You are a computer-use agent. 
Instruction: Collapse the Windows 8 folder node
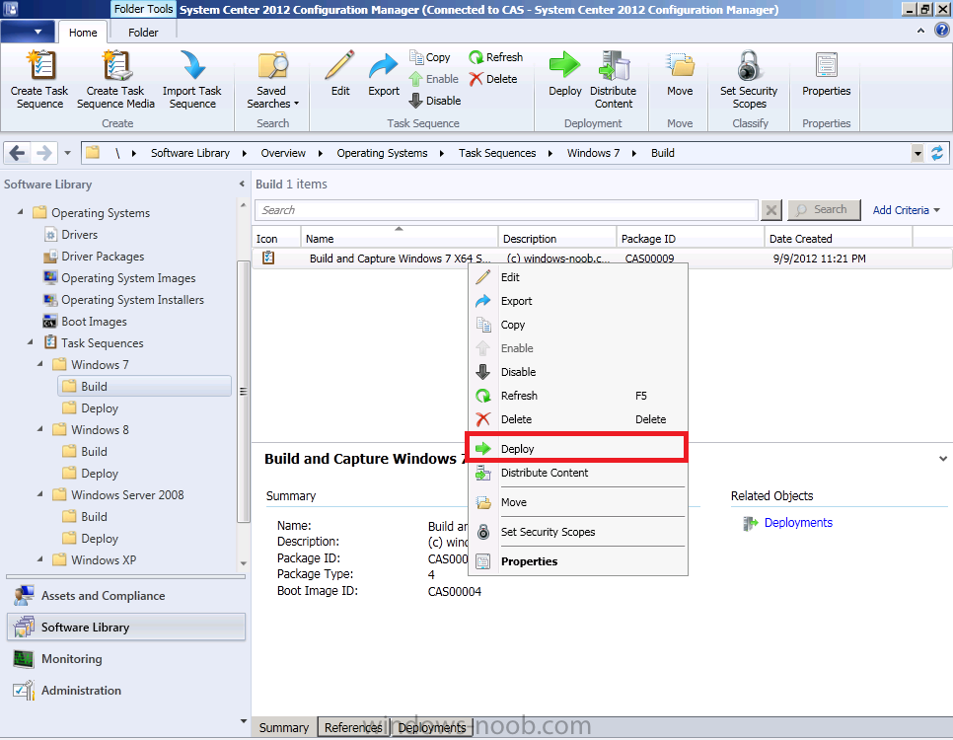tap(40, 429)
